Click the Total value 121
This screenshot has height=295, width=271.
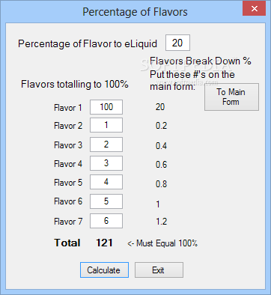click(104, 243)
